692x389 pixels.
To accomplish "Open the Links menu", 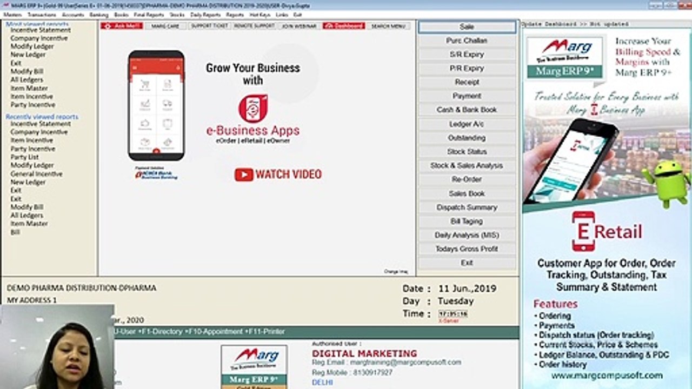I will [282, 15].
